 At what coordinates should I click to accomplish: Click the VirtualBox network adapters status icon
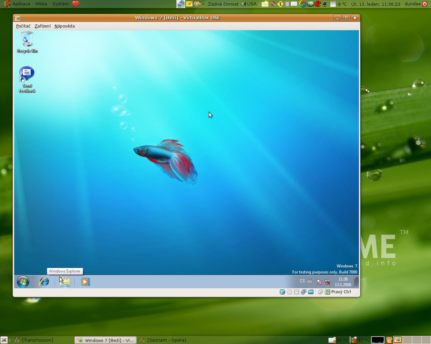coord(304,292)
